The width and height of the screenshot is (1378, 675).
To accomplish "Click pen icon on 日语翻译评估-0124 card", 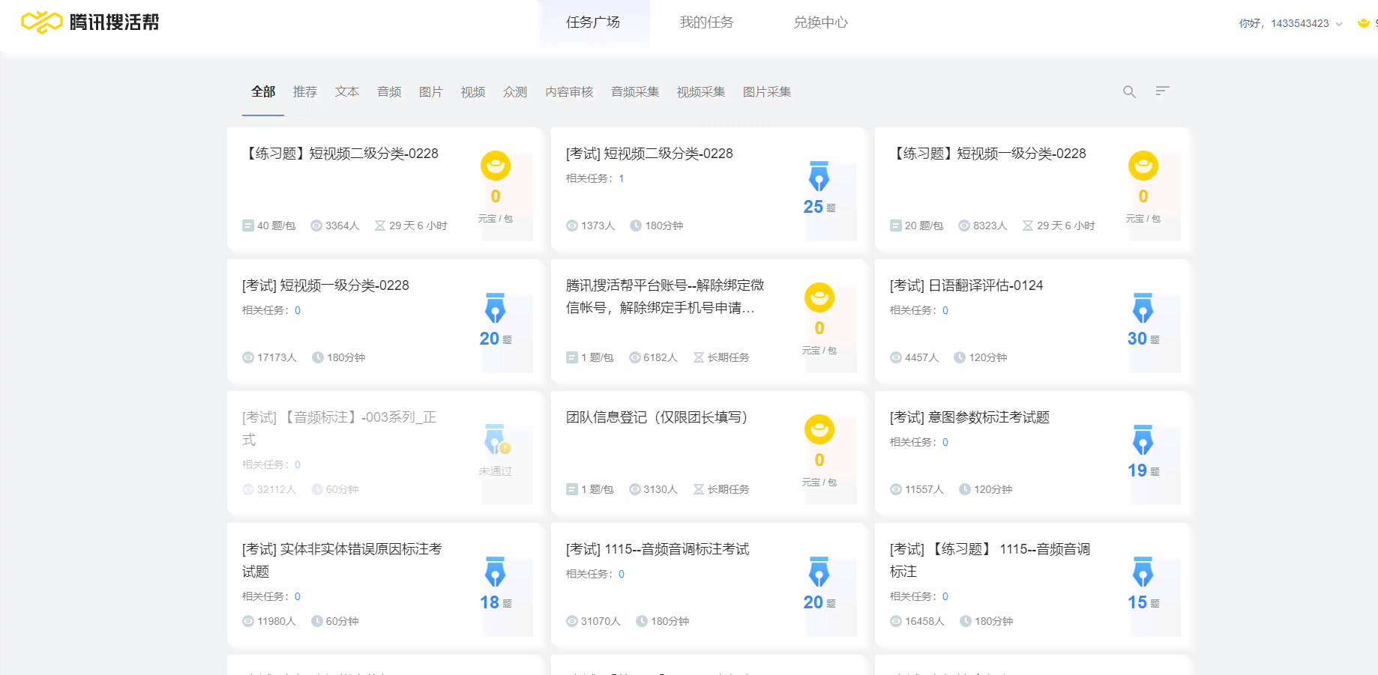I will [1143, 308].
